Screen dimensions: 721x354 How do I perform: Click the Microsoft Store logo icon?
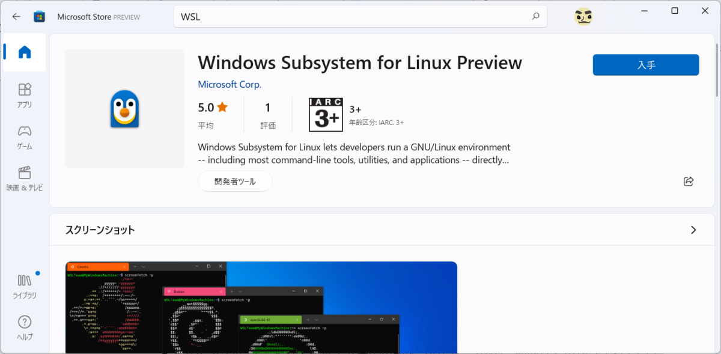click(x=39, y=17)
